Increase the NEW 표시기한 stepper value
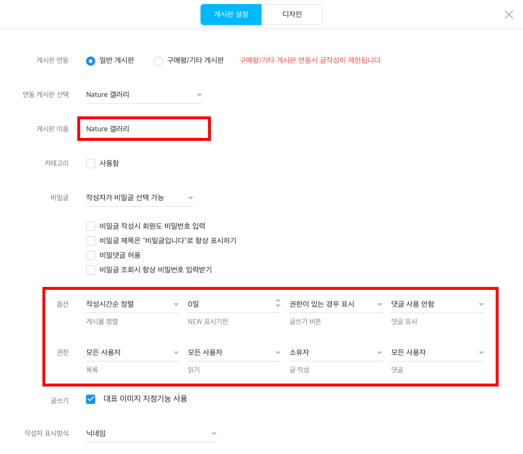Image resolution: width=523 pixels, height=454 pixels. pyautogui.click(x=278, y=300)
